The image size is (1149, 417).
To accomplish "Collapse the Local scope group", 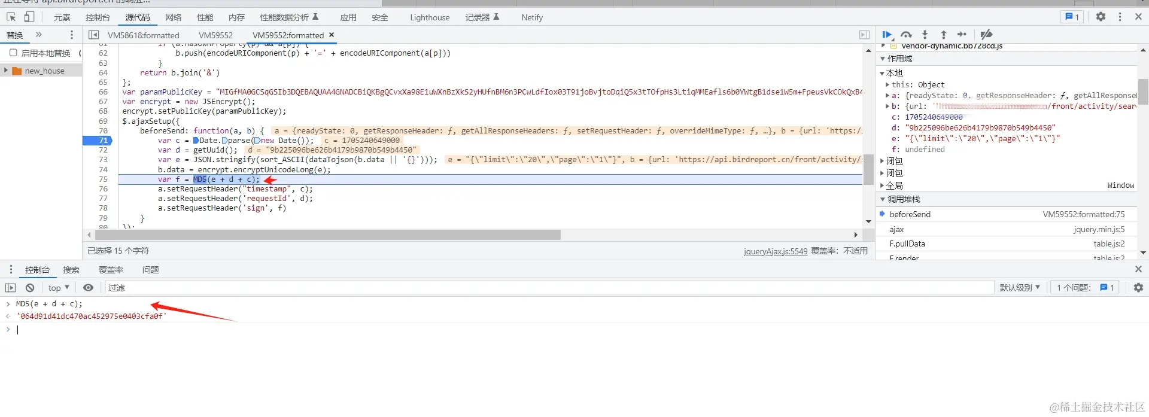I will point(883,73).
